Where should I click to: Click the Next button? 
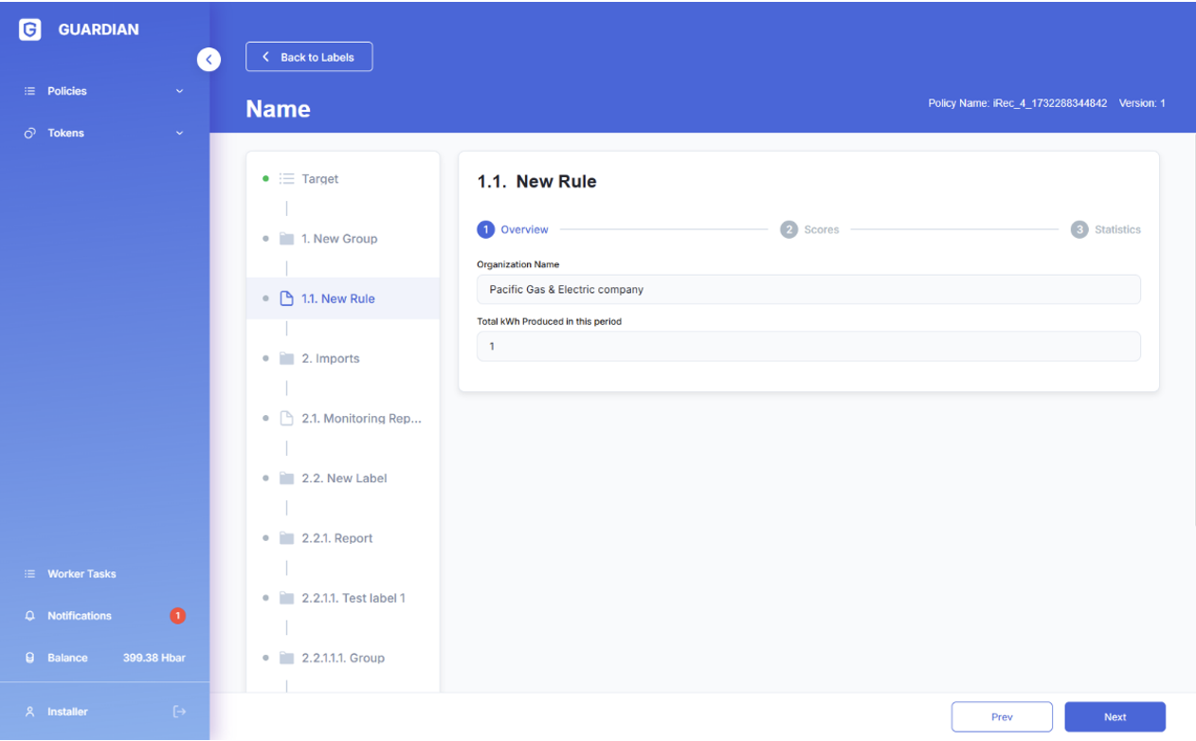point(1114,717)
